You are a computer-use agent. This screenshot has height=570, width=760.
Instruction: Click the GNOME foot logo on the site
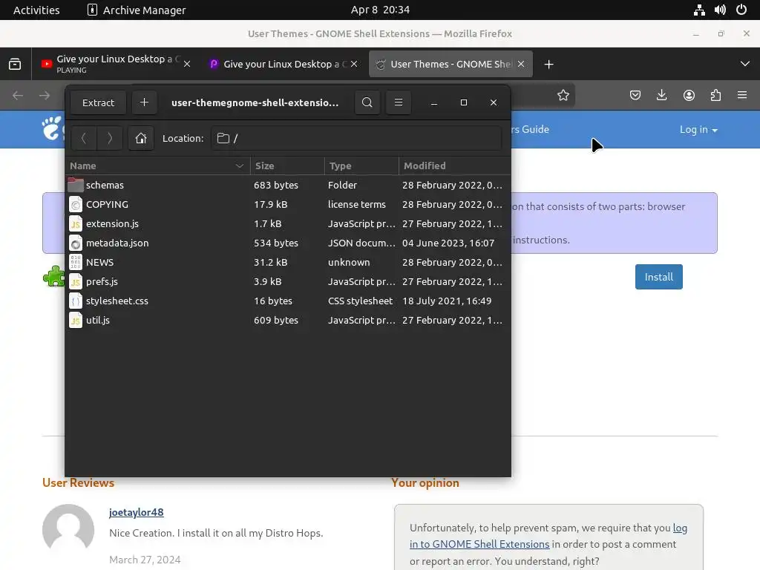coord(53,129)
